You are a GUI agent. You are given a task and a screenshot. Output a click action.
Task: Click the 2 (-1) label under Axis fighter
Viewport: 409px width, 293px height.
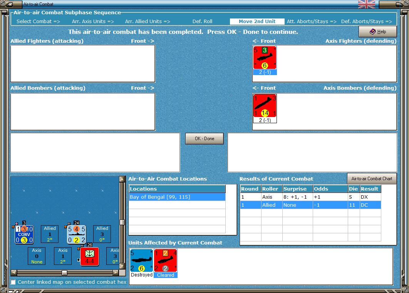[265, 72]
